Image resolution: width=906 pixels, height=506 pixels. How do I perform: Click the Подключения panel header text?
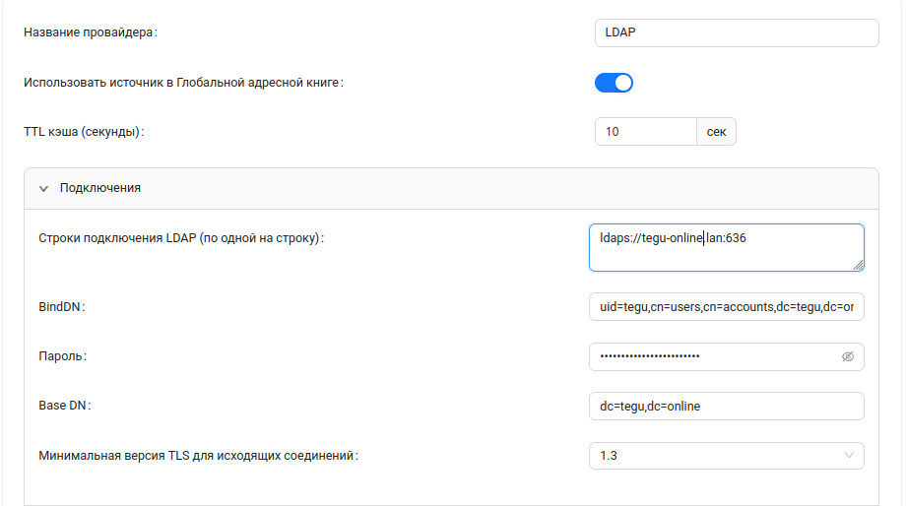[x=100, y=188]
